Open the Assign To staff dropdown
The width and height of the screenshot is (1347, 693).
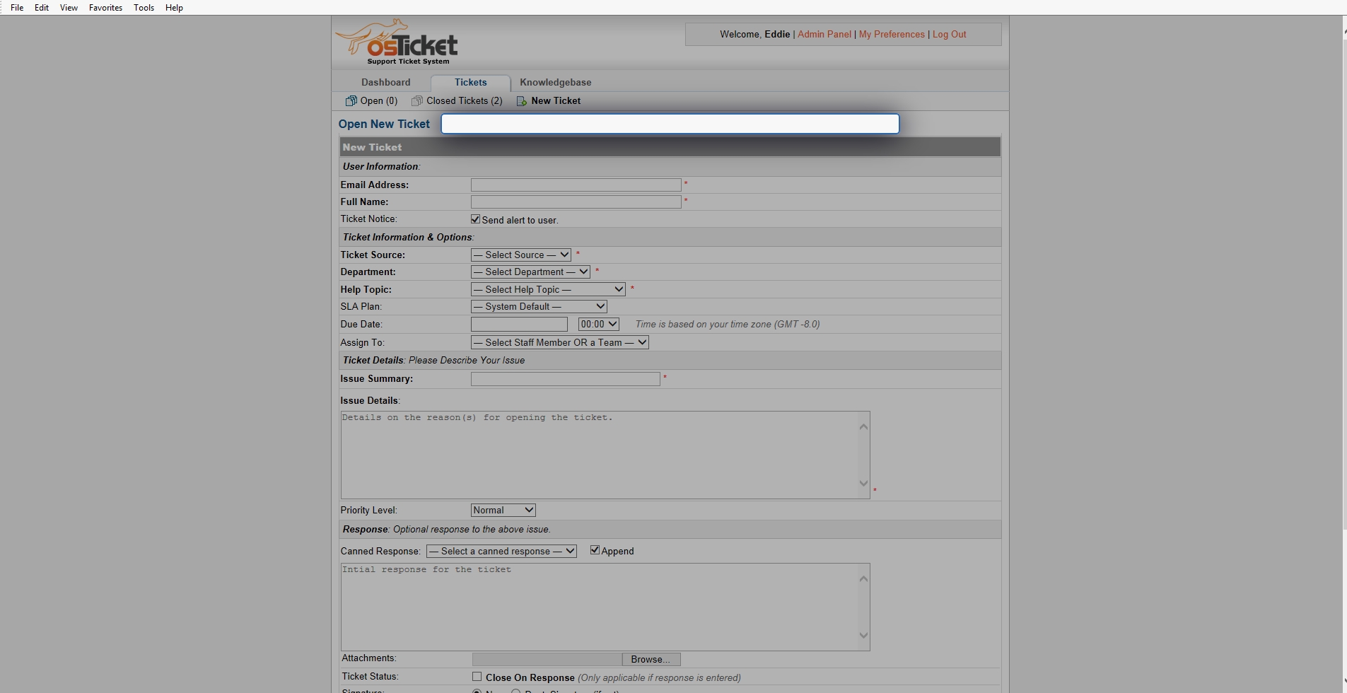pyautogui.click(x=559, y=342)
